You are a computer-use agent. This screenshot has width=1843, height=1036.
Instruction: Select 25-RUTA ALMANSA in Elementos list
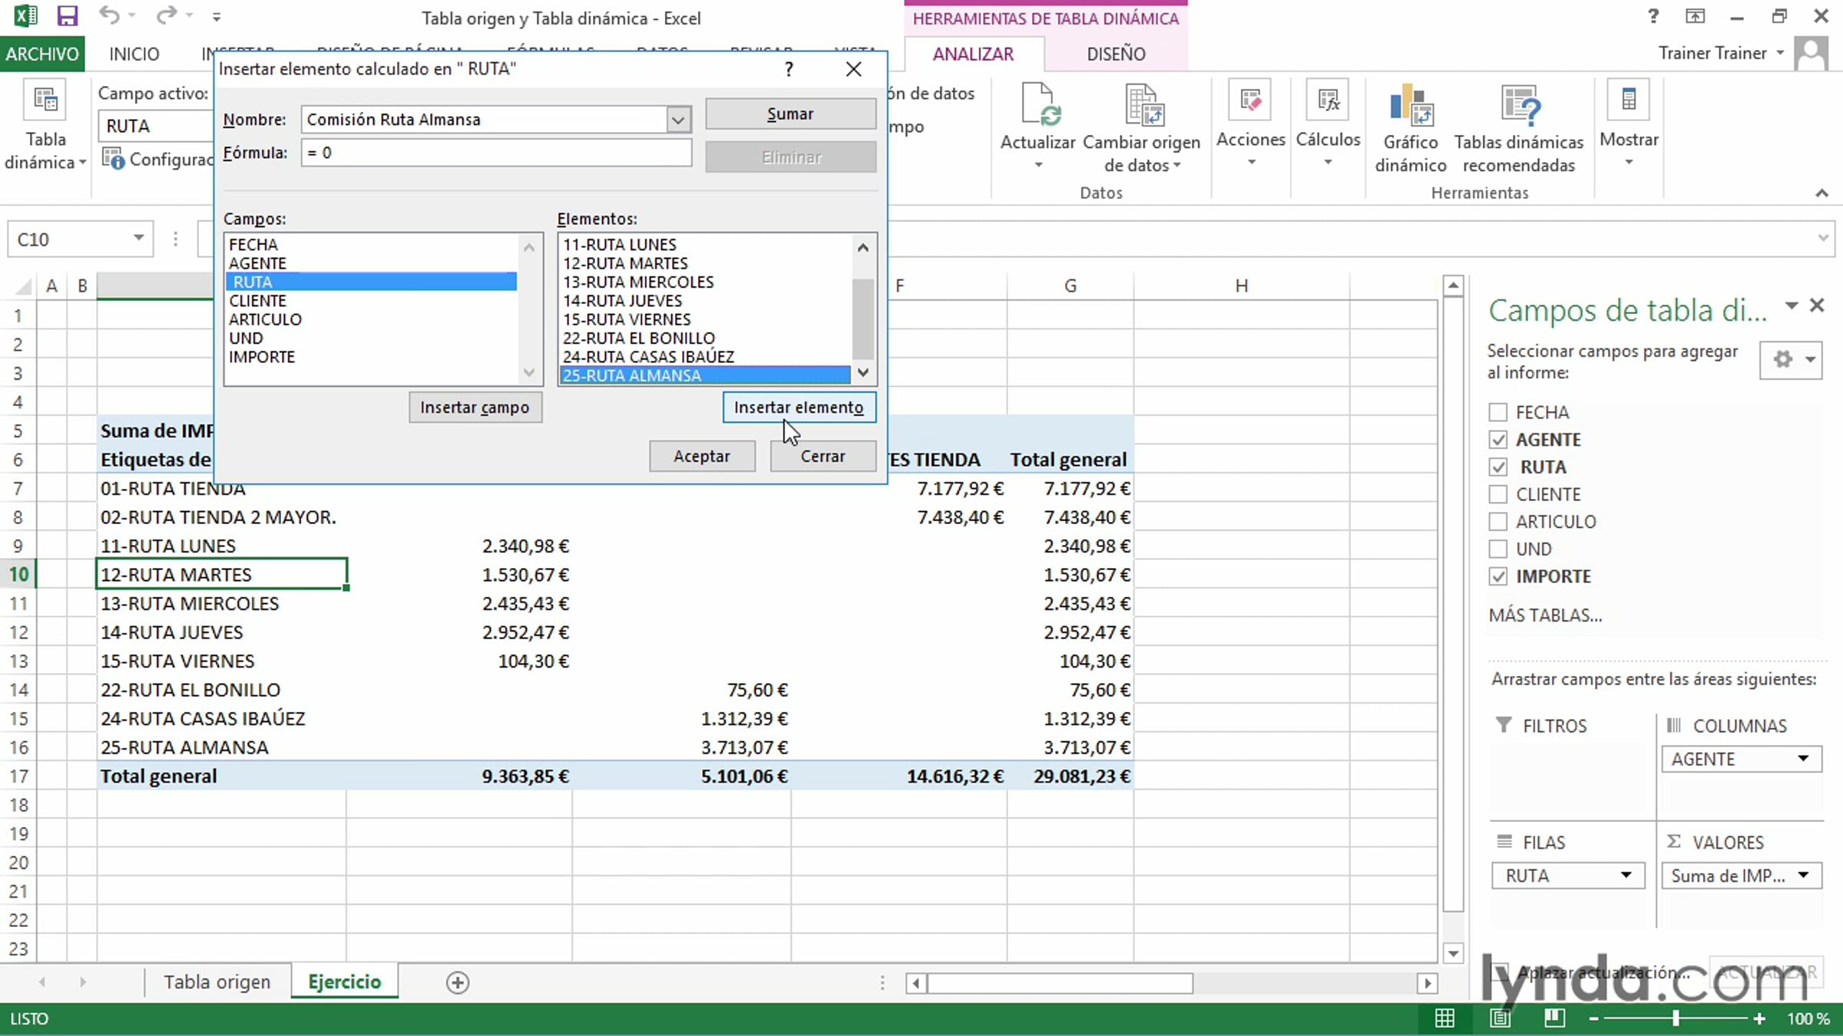(x=706, y=375)
